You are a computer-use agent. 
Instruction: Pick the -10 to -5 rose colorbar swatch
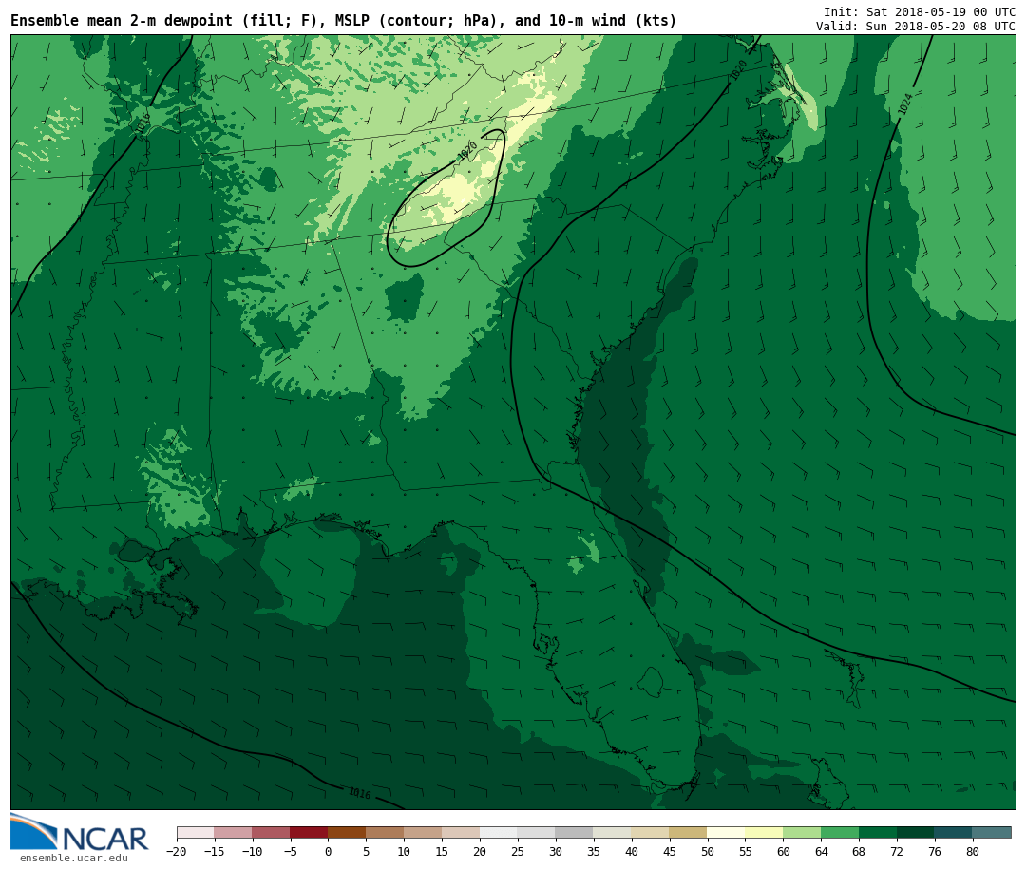coord(272,833)
